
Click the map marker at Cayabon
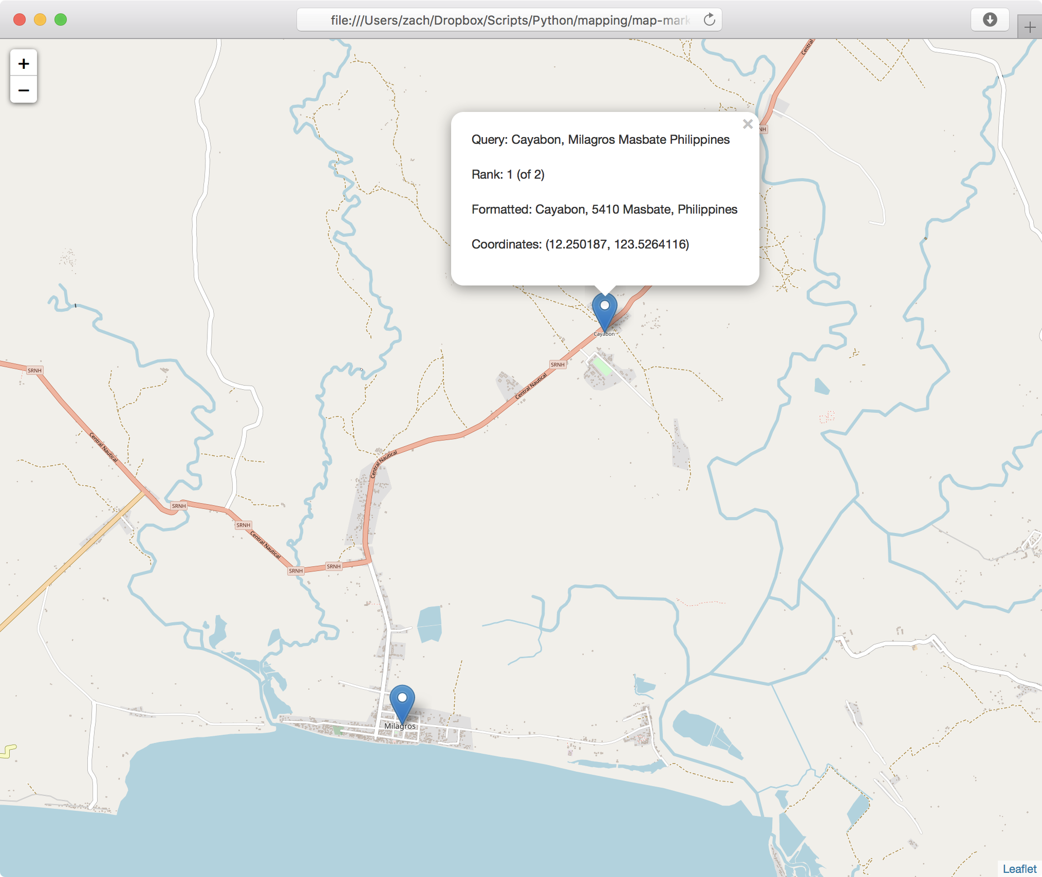click(x=605, y=311)
